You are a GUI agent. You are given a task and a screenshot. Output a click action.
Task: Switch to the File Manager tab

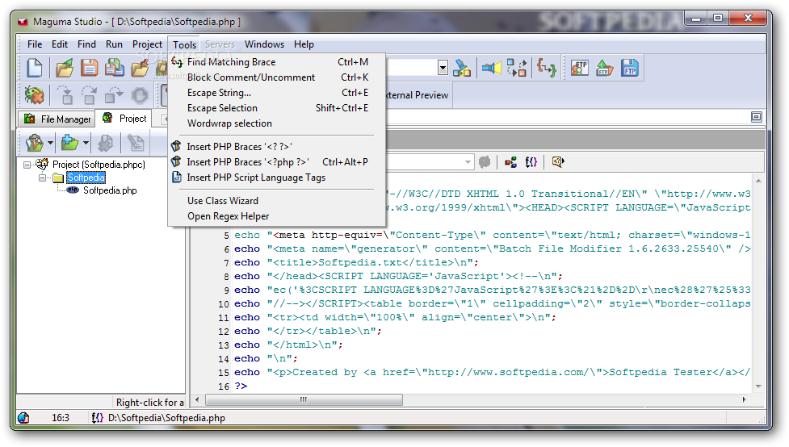point(57,119)
